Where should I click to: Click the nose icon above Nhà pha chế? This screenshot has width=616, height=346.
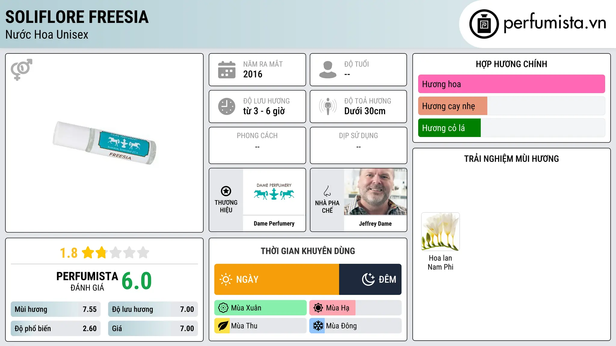(327, 191)
